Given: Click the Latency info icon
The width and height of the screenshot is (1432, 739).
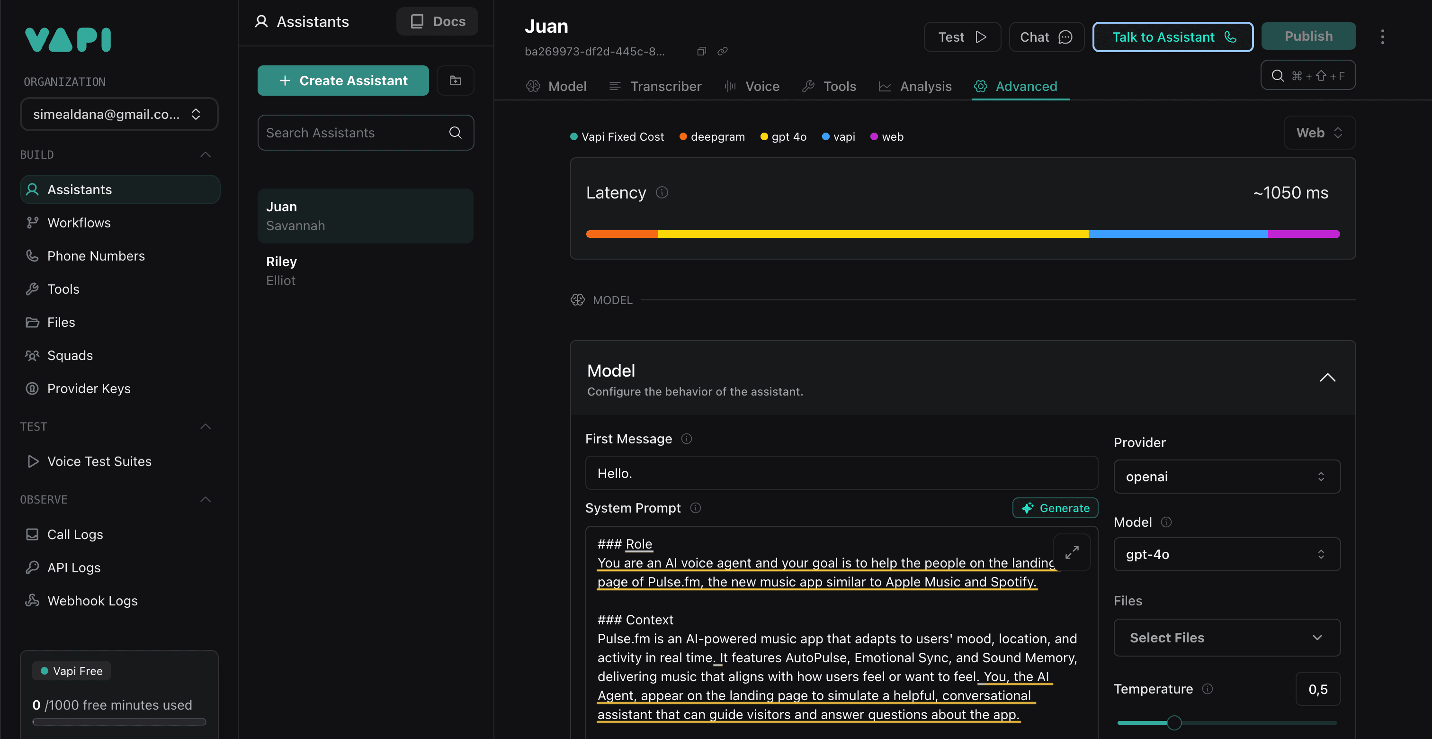Looking at the screenshot, I should point(662,192).
